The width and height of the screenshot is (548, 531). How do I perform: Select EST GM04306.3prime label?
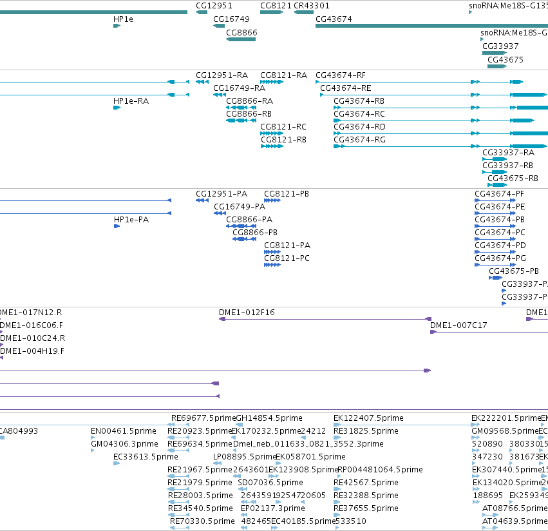click(124, 444)
